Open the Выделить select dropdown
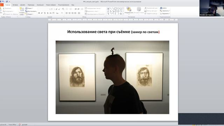 (165, 14)
